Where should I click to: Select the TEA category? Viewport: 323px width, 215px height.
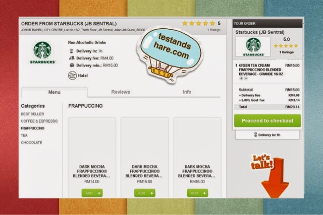click(24, 135)
